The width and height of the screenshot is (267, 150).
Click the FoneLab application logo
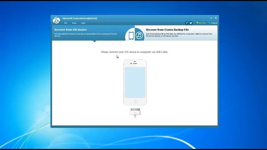[56, 20]
